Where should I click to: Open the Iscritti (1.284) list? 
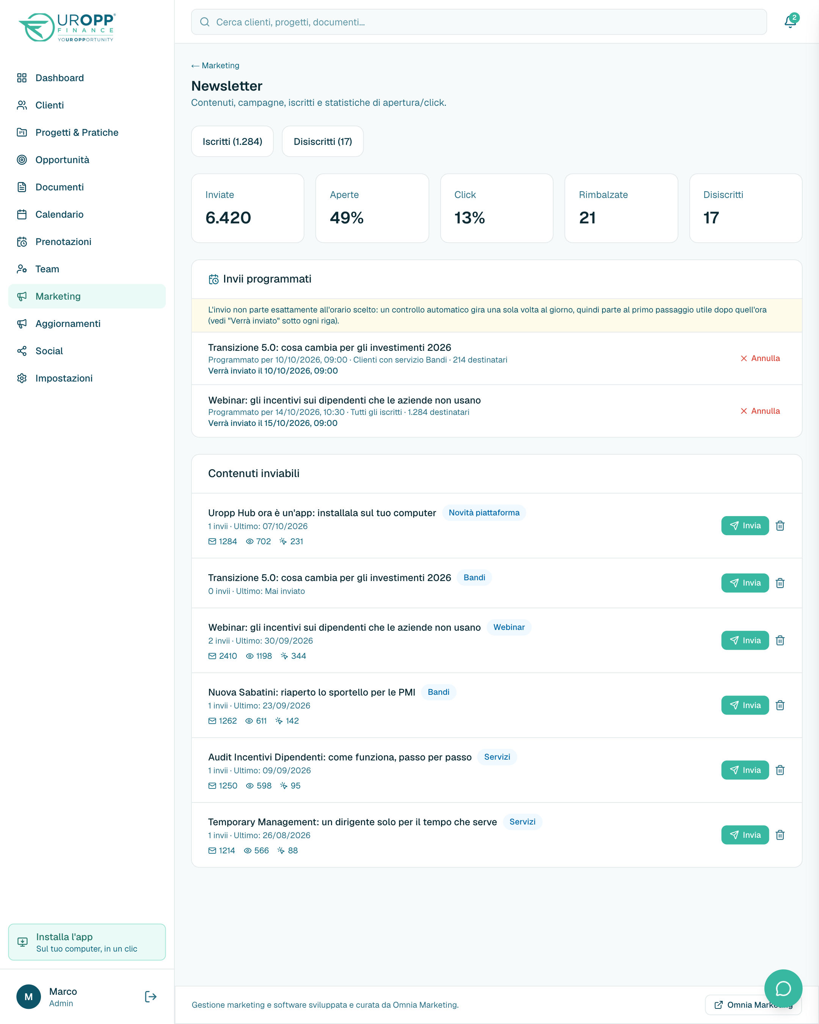(232, 141)
